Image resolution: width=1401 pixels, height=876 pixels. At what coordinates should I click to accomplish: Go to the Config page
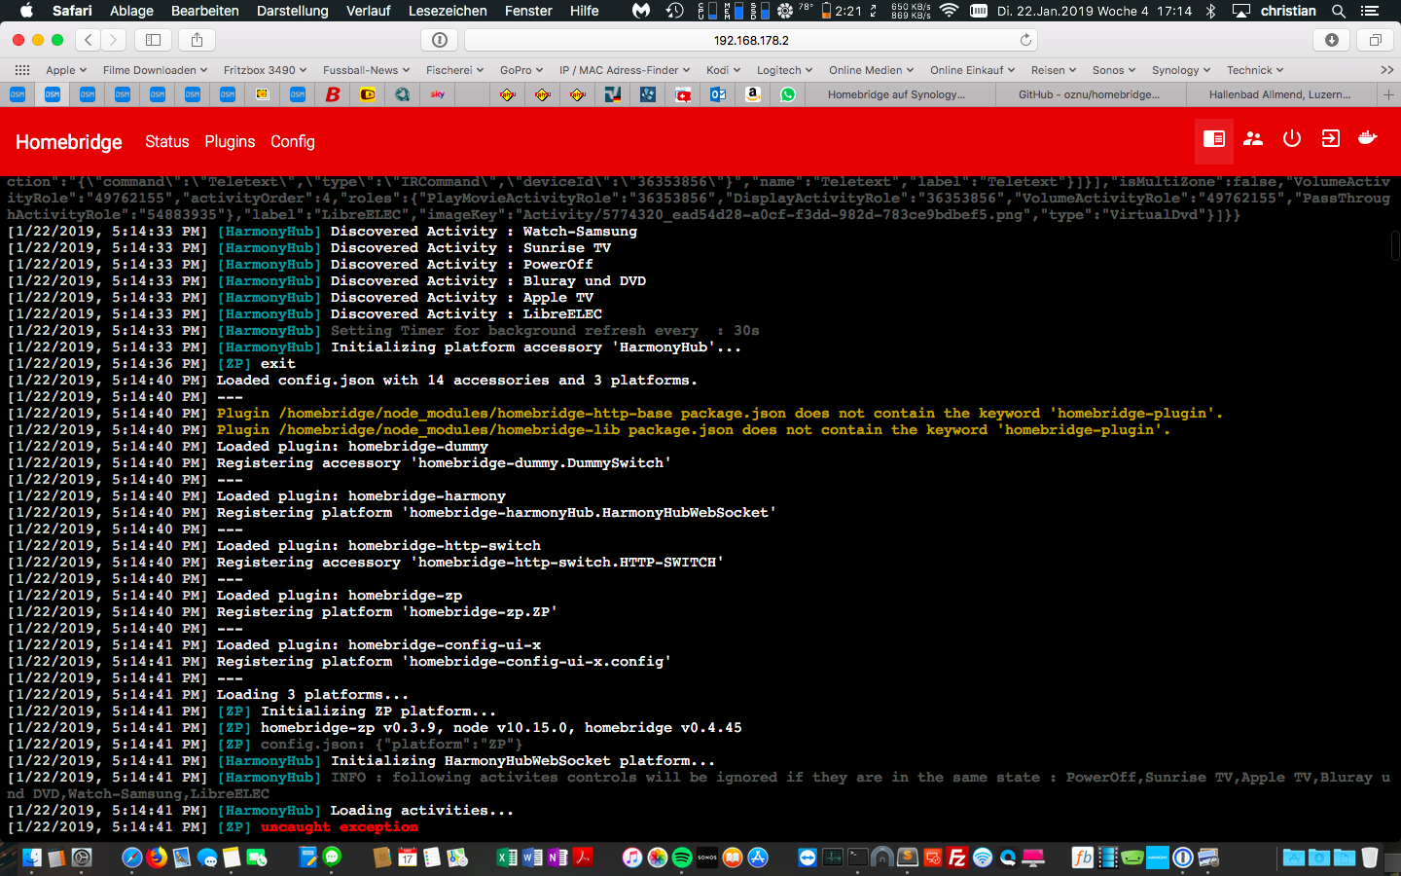coord(292,142)
